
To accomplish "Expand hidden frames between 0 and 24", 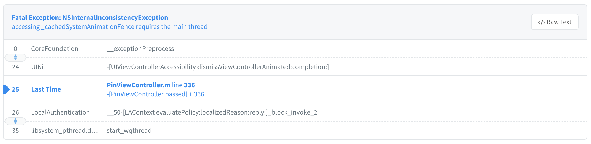I will coord(16,58).
